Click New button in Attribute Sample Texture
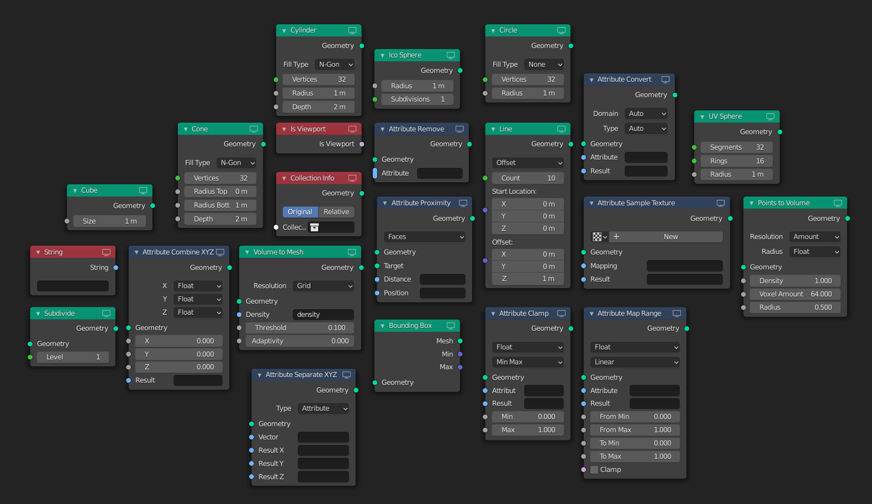Image resolution: width=872 pixels, height=504 pixels. [x=670, y=237]
